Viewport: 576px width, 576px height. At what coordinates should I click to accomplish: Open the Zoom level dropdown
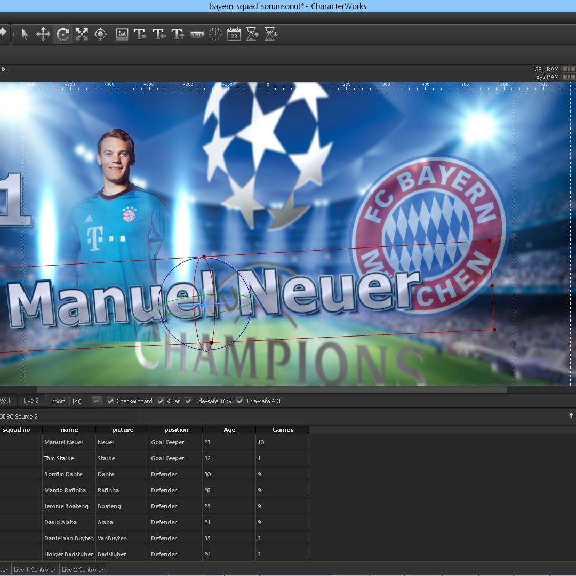coord(97,401)
